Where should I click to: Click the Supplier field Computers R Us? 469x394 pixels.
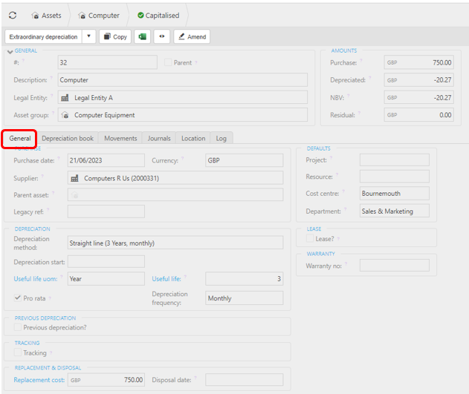(175, 178)
